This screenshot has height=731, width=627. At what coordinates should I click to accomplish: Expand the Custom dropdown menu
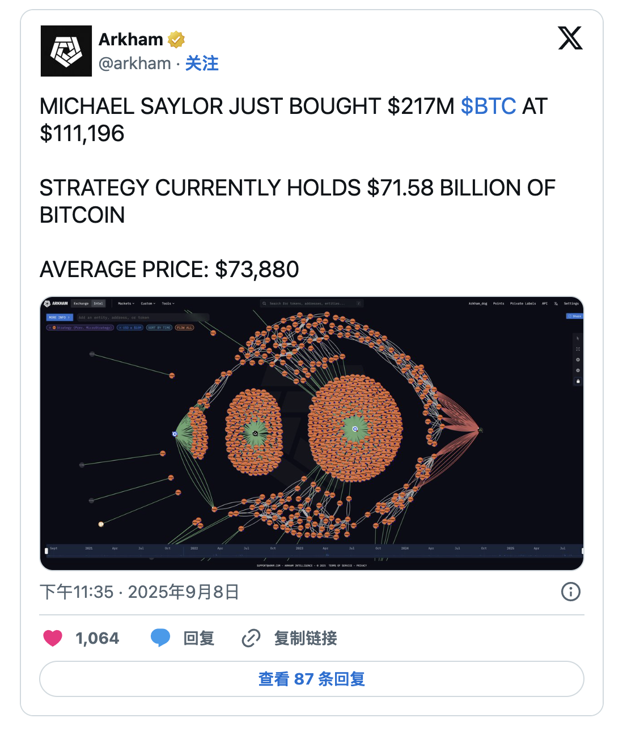147,304
